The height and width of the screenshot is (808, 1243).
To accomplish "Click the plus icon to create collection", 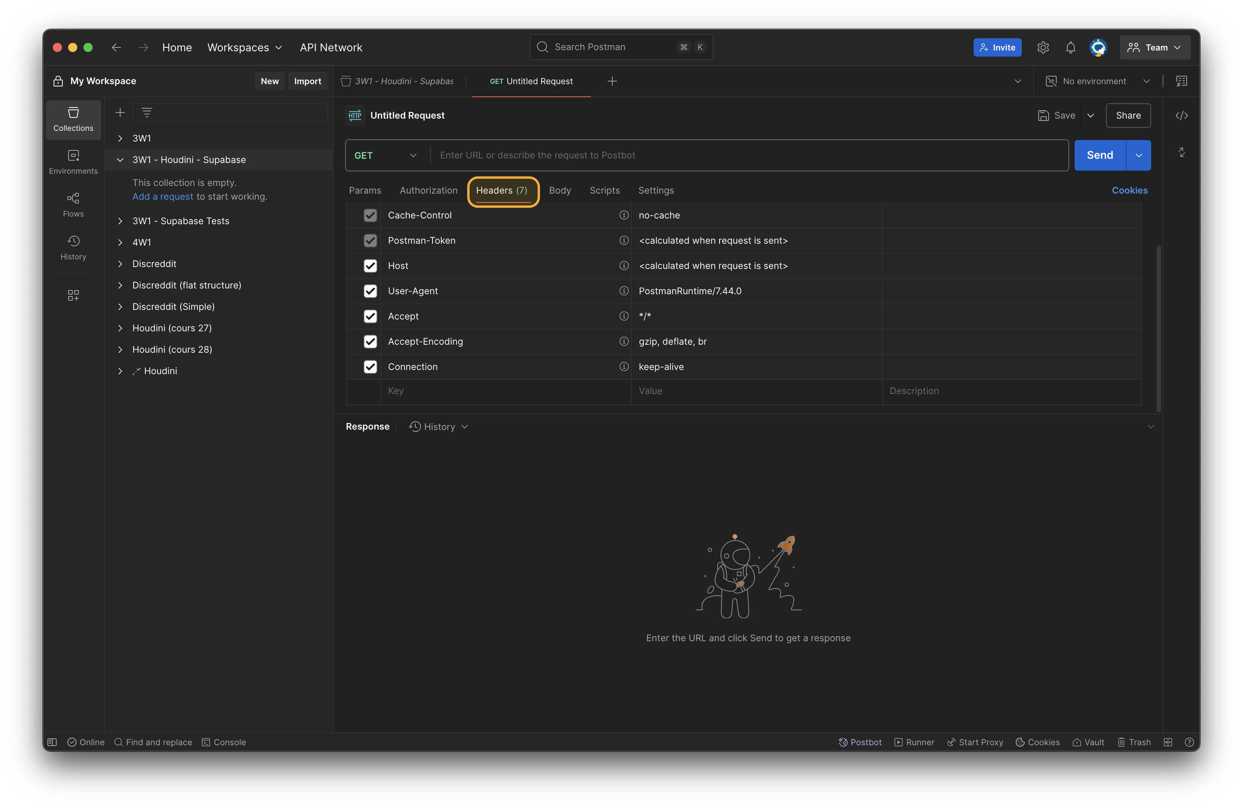I will 120,112.
